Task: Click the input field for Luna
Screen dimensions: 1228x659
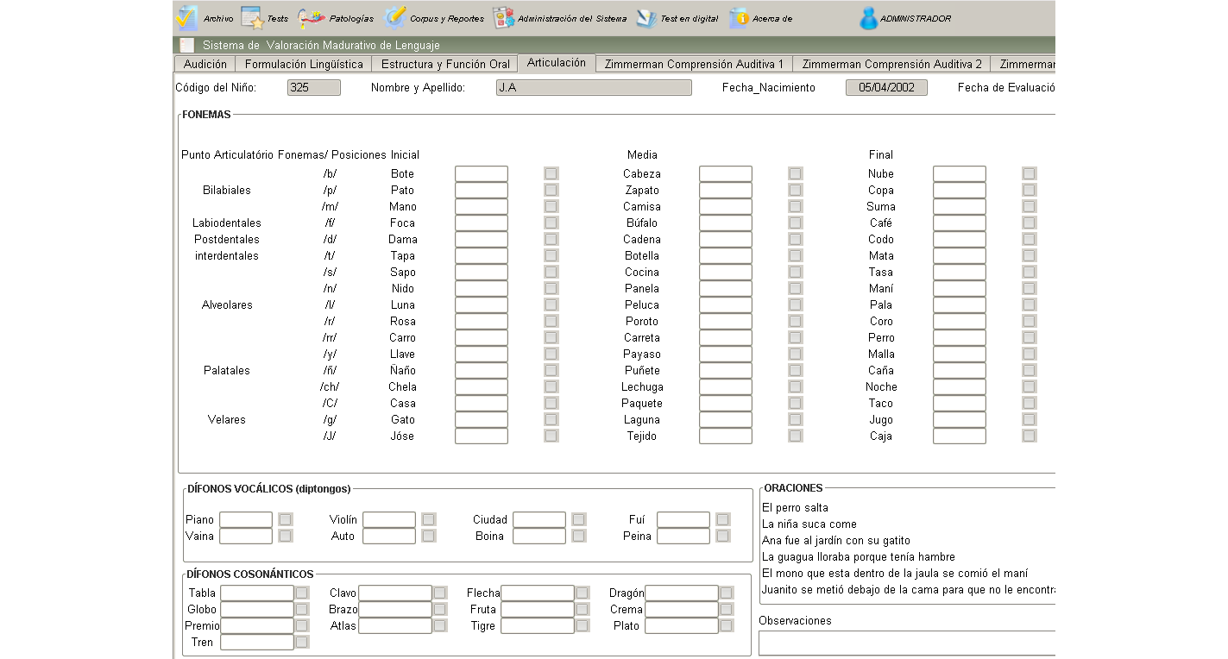Action: [482, 304]
